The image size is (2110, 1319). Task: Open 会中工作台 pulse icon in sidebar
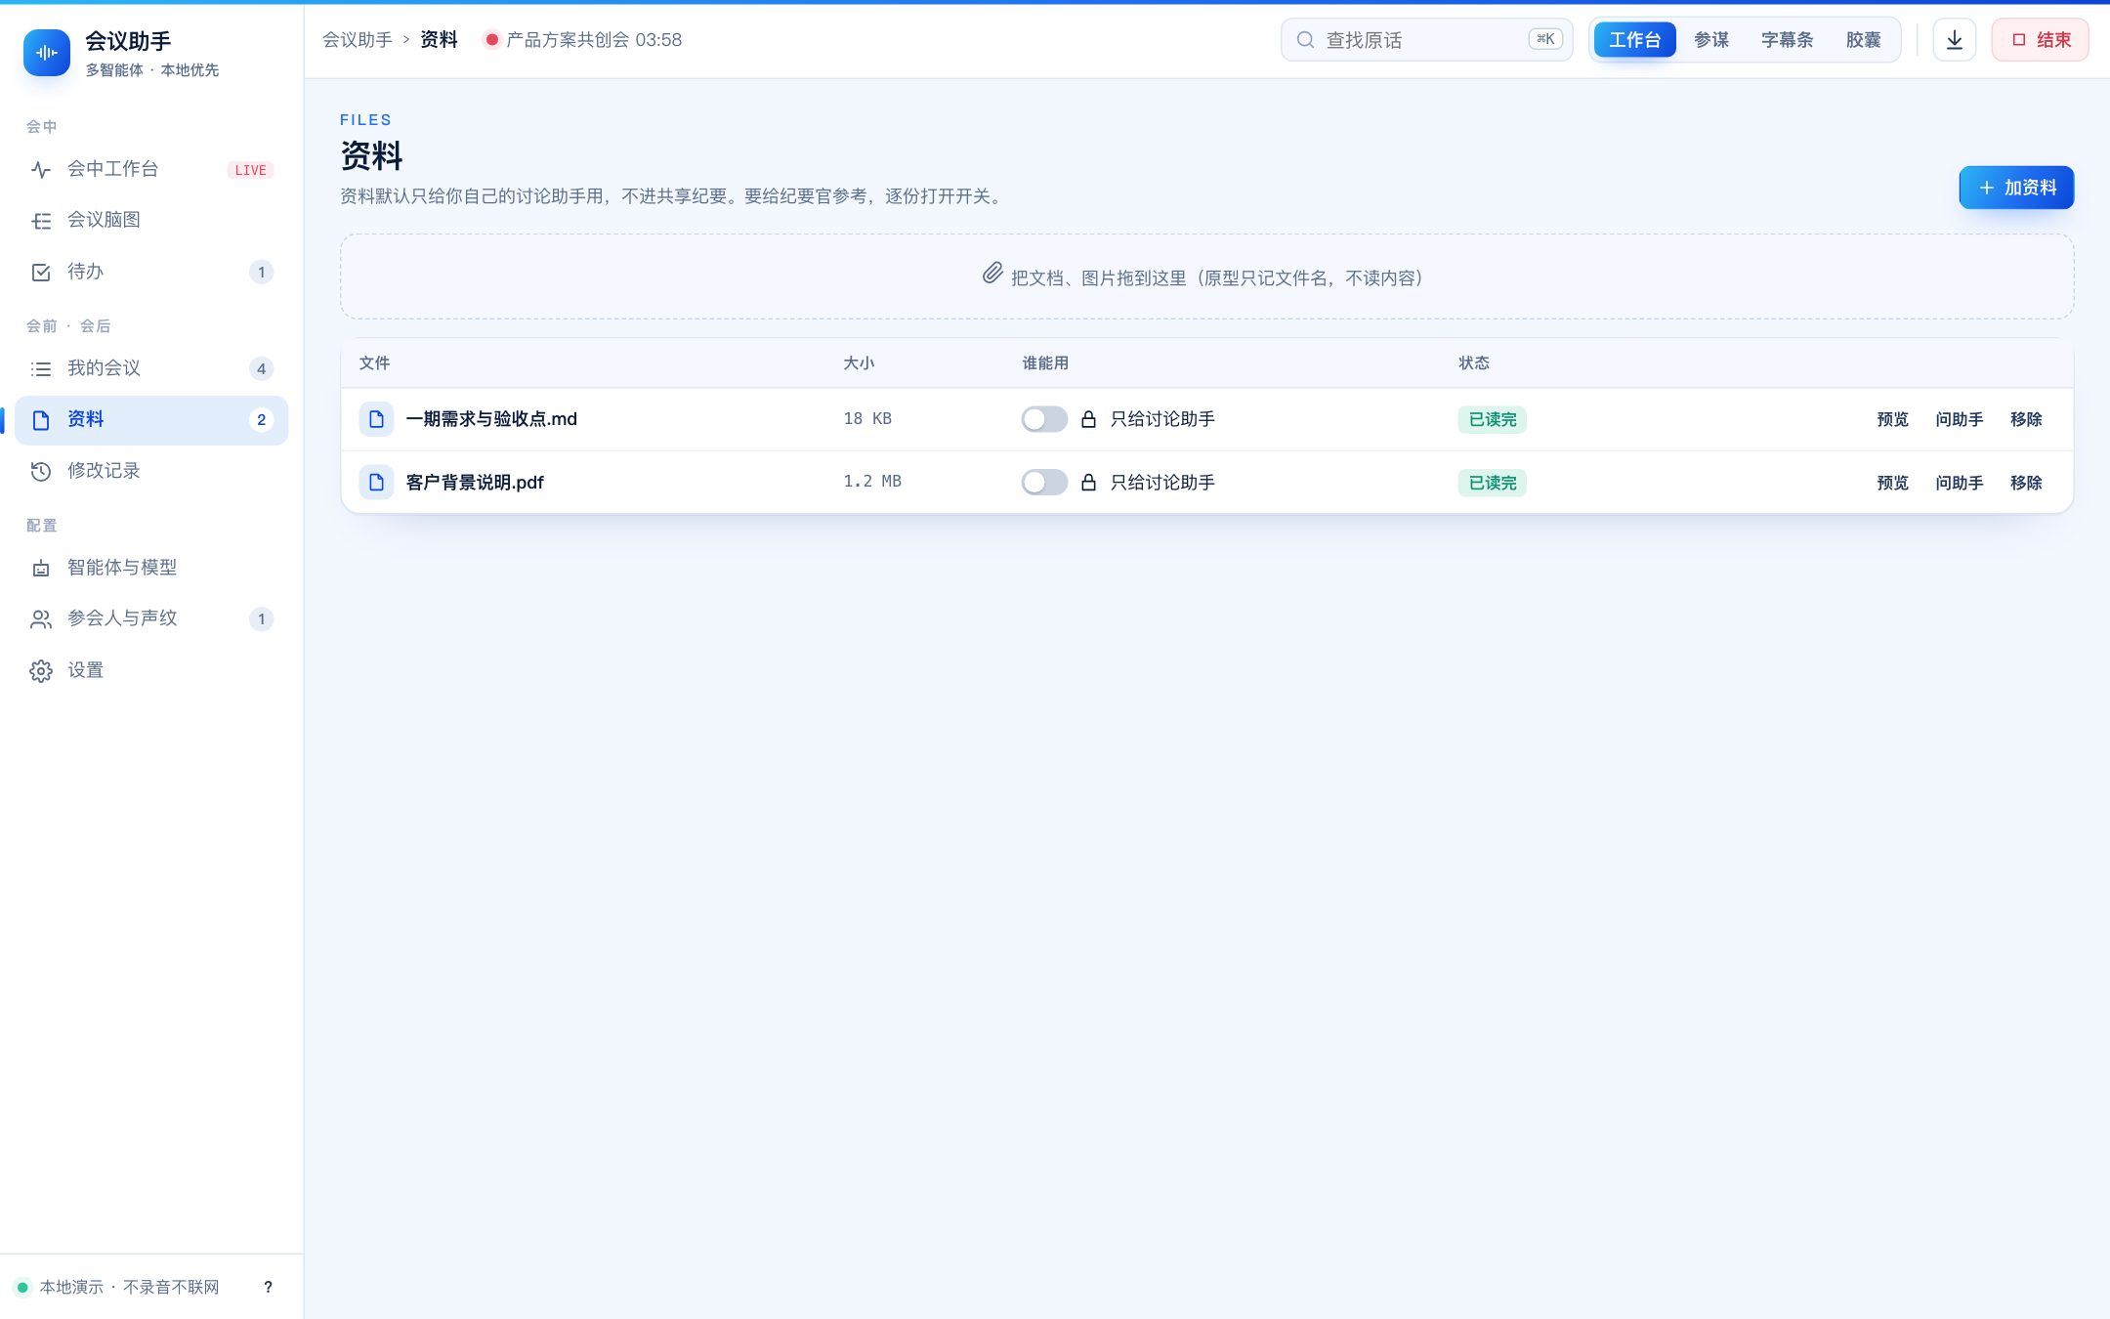tap(41, 170)
